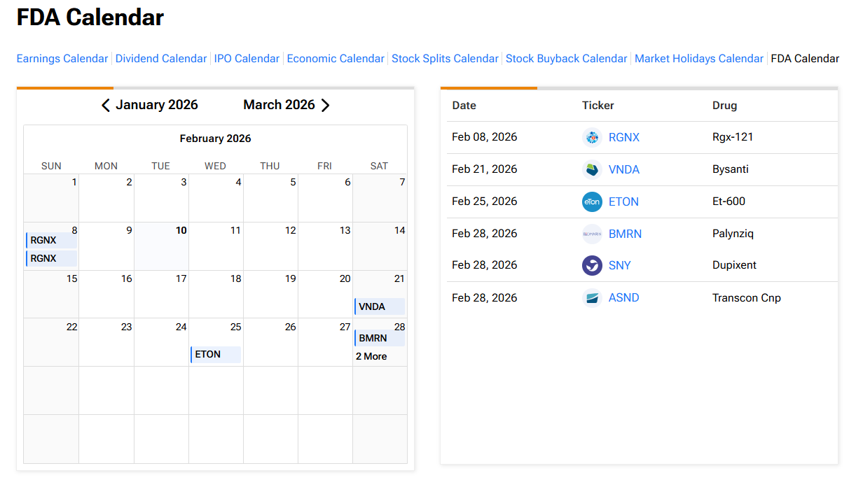Screen dimensions: 863x494
Task: Click the date Feb 08, 2026
Action: pos(485,137)
